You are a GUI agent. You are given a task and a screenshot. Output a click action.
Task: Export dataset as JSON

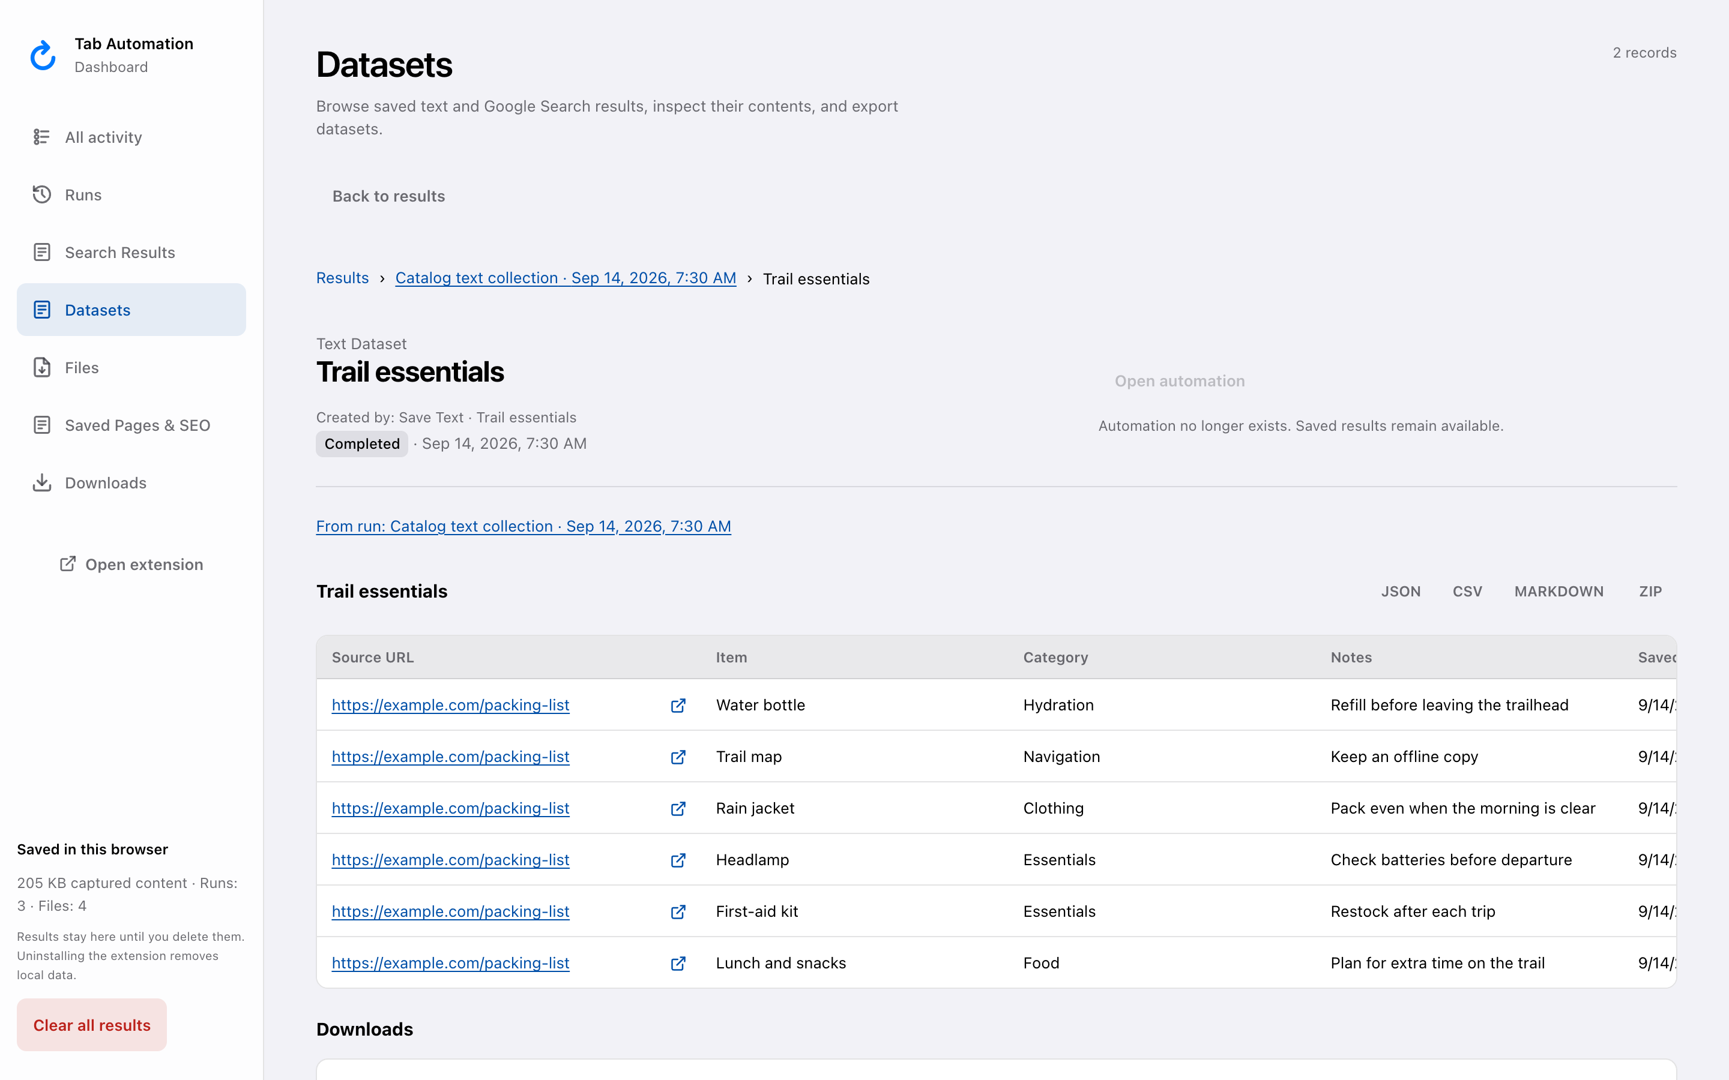click(1401, 592)
